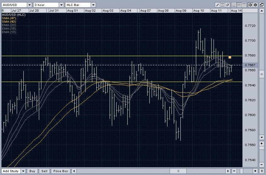
Task: Click the 0.7600 price axis label
Action: (250, 115)
